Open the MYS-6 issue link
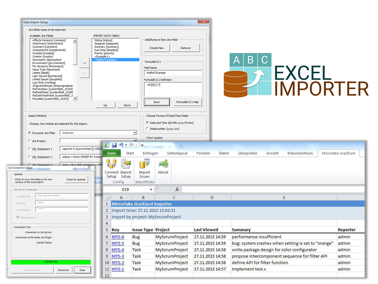The image size is (378, 284). tap(118, 237)
